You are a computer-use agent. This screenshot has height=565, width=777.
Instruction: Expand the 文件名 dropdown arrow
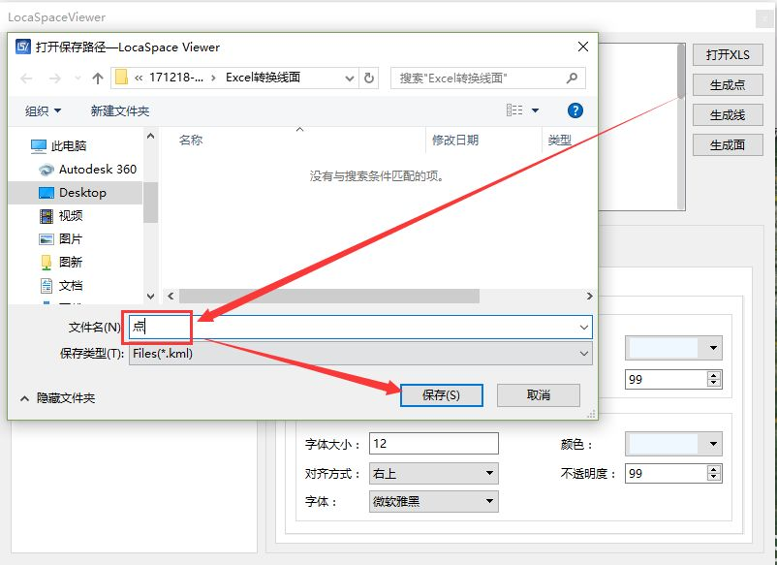pos(584,328)
